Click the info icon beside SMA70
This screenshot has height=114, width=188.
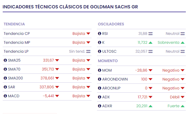pyautogui.click(x=5, y=69)
